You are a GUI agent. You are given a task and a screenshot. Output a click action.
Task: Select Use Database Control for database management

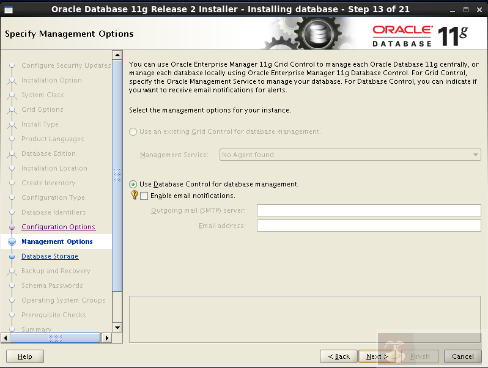coord(133,185)
